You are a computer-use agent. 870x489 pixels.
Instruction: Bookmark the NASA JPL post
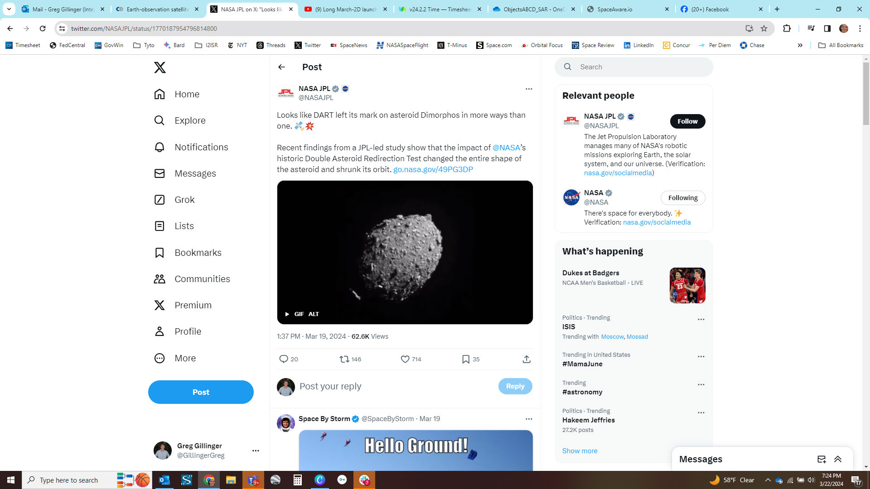click(x=471, y=359)
